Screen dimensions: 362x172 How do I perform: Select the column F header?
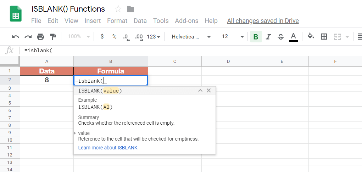coord(335,61)
